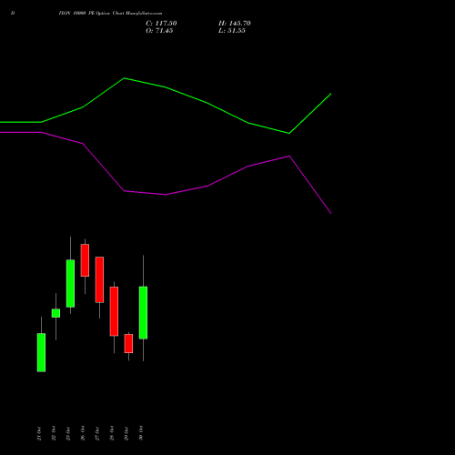455x455 pixels.
Task: Click the close value C: 117.50
Action: 161,24
